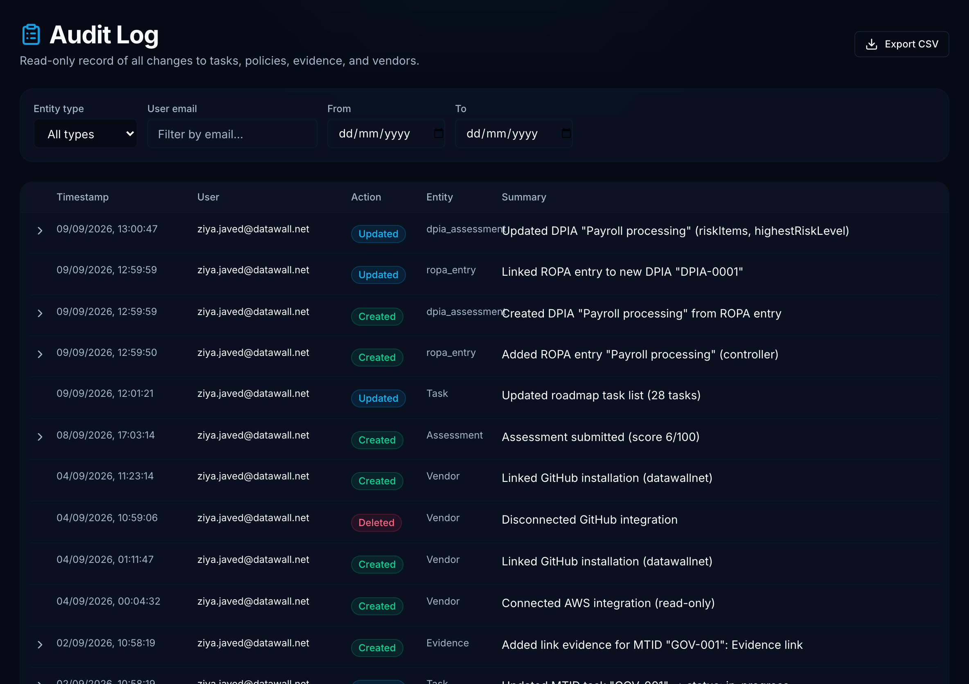The width and height of the screenshot is (969, 684).
Task: Select the Assessment submitted (score 6/100) text
Action: 601,437
